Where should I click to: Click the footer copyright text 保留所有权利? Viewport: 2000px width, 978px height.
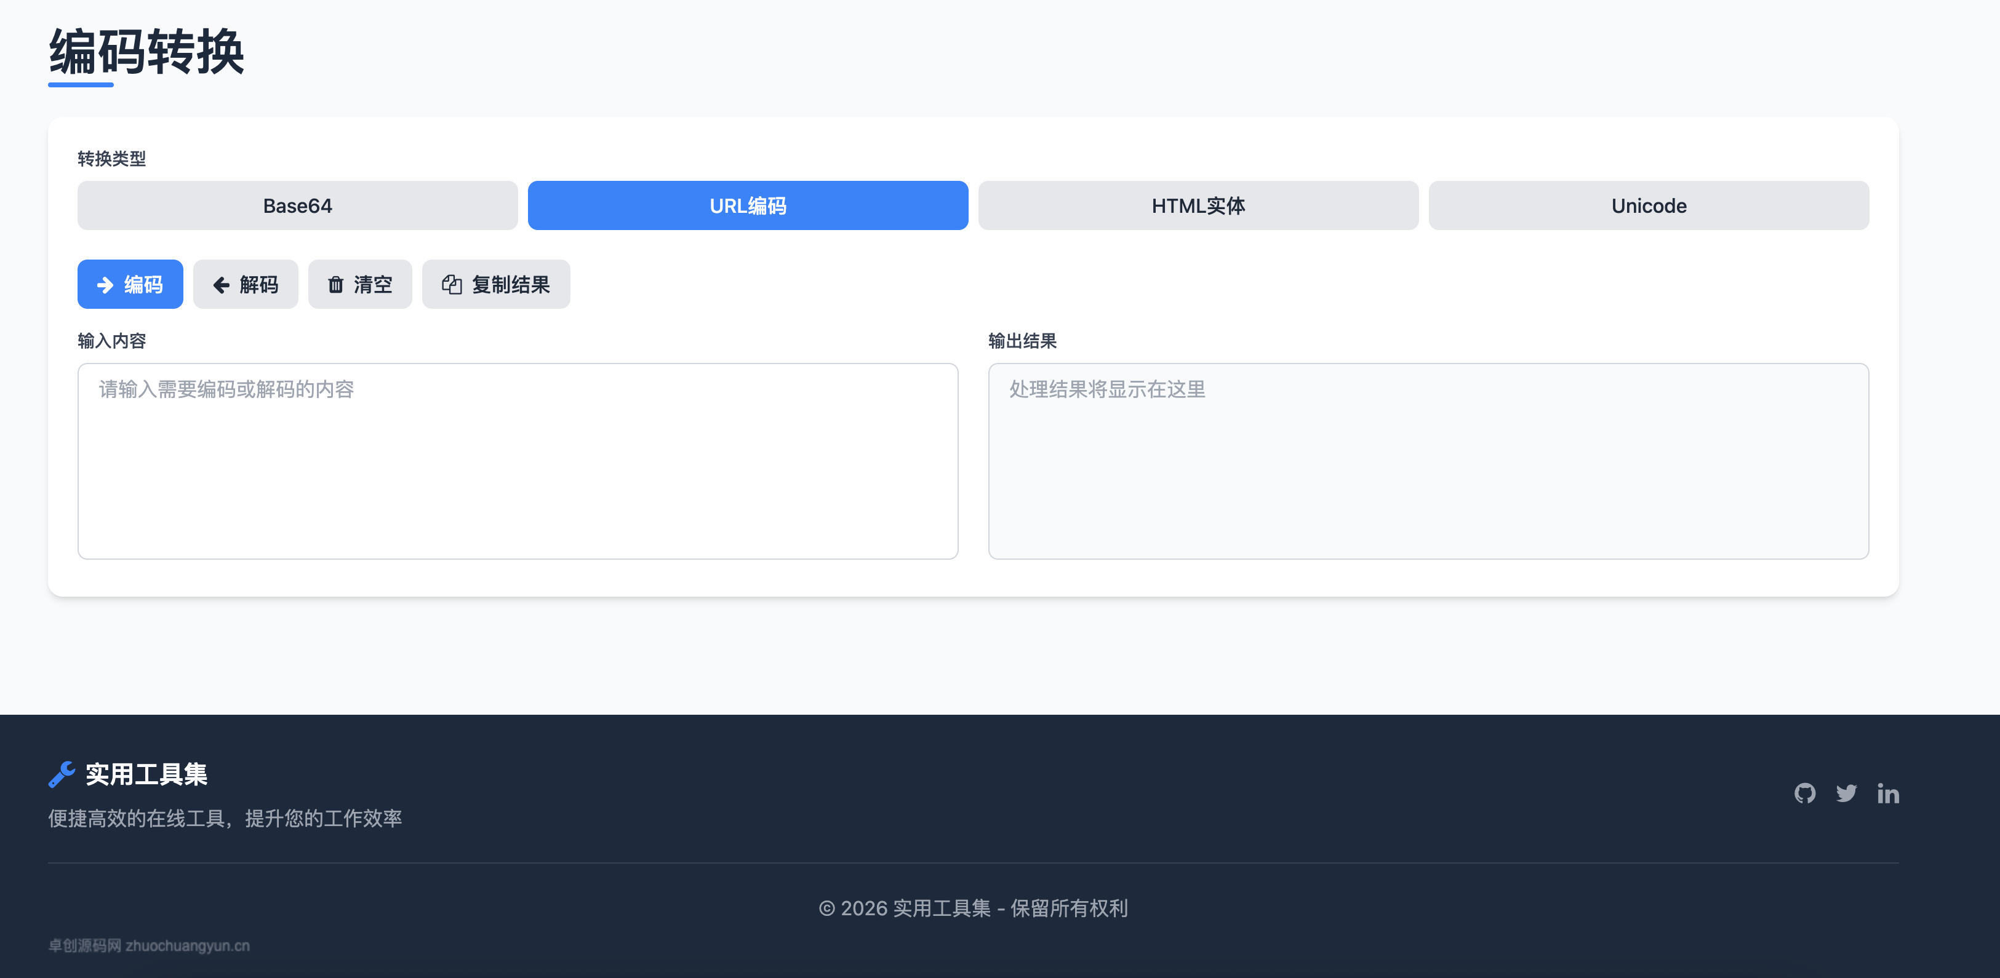(x=1069, y=908)
